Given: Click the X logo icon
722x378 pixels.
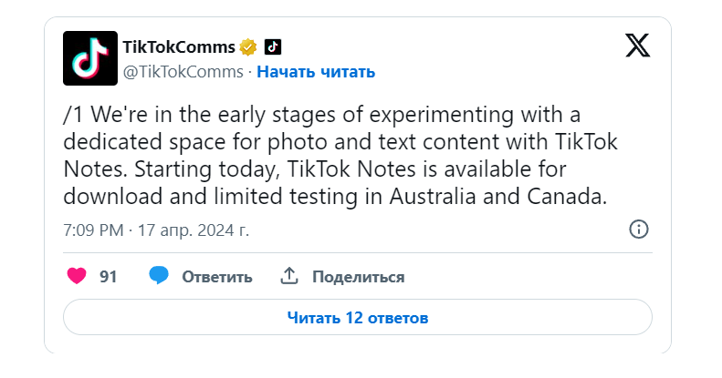Looking at the screenshot, I should 637,46.
